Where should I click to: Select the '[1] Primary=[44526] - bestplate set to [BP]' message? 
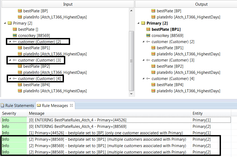(116, 133)
